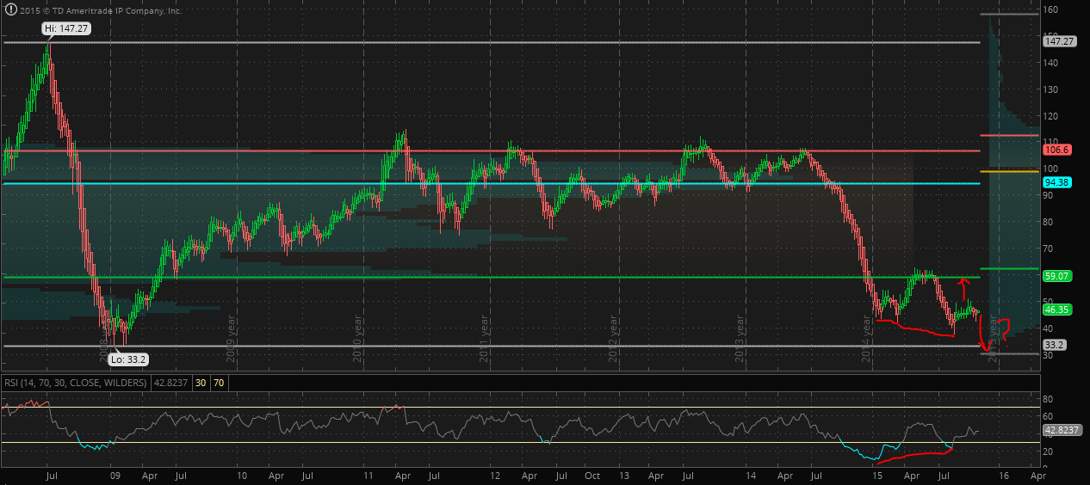
Task: Click the '16' year tick on time axis
Action: [x=1004, y=475]
